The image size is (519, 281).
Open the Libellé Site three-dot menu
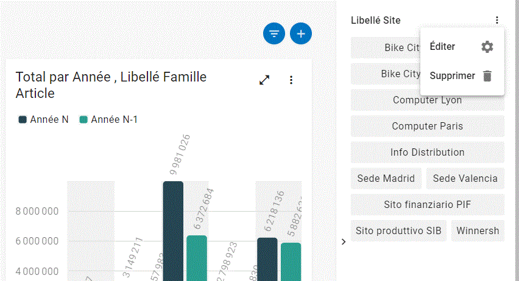[x=497, y=20]
